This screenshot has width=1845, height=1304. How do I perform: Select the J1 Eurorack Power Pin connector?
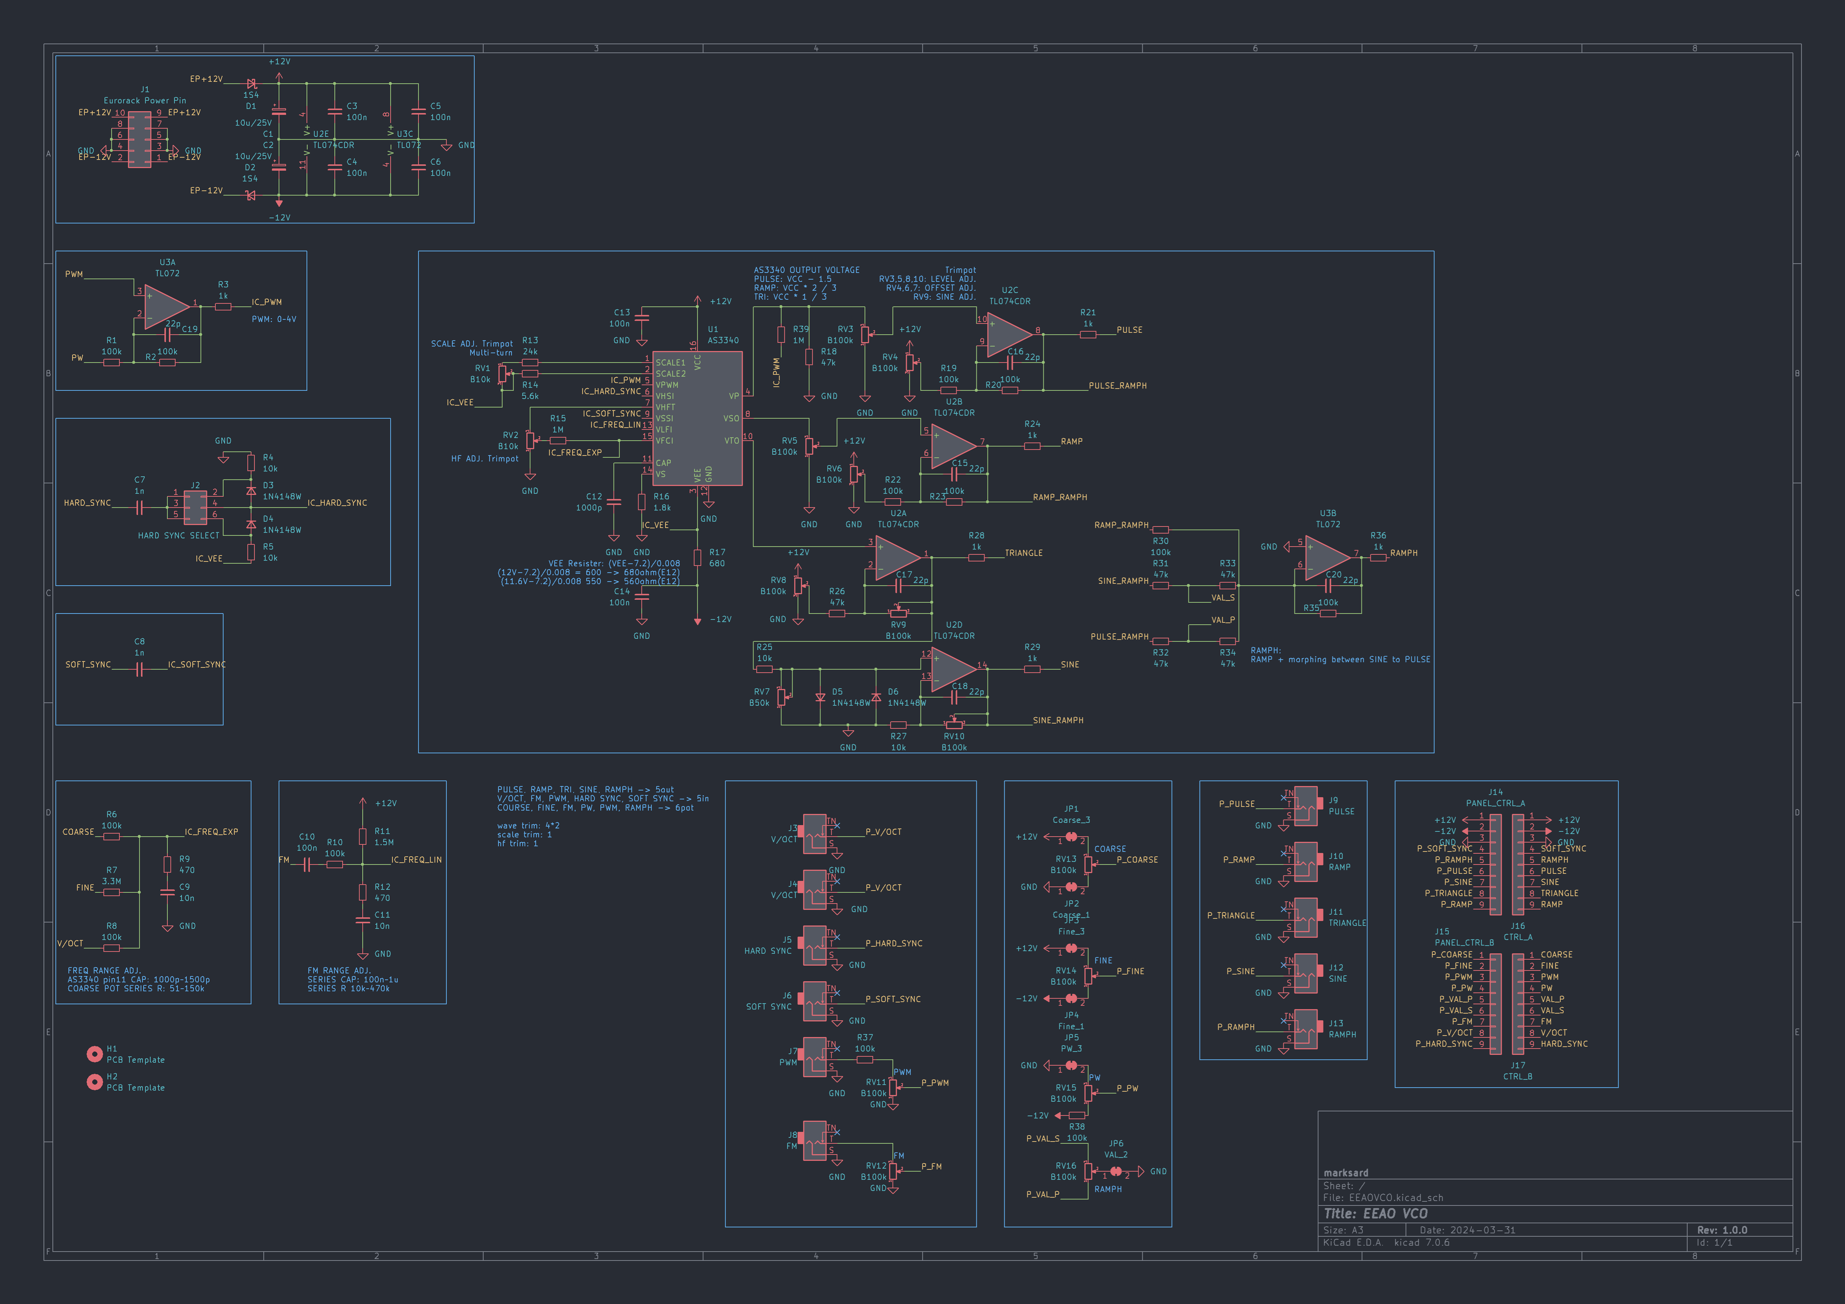pos(139,140)
